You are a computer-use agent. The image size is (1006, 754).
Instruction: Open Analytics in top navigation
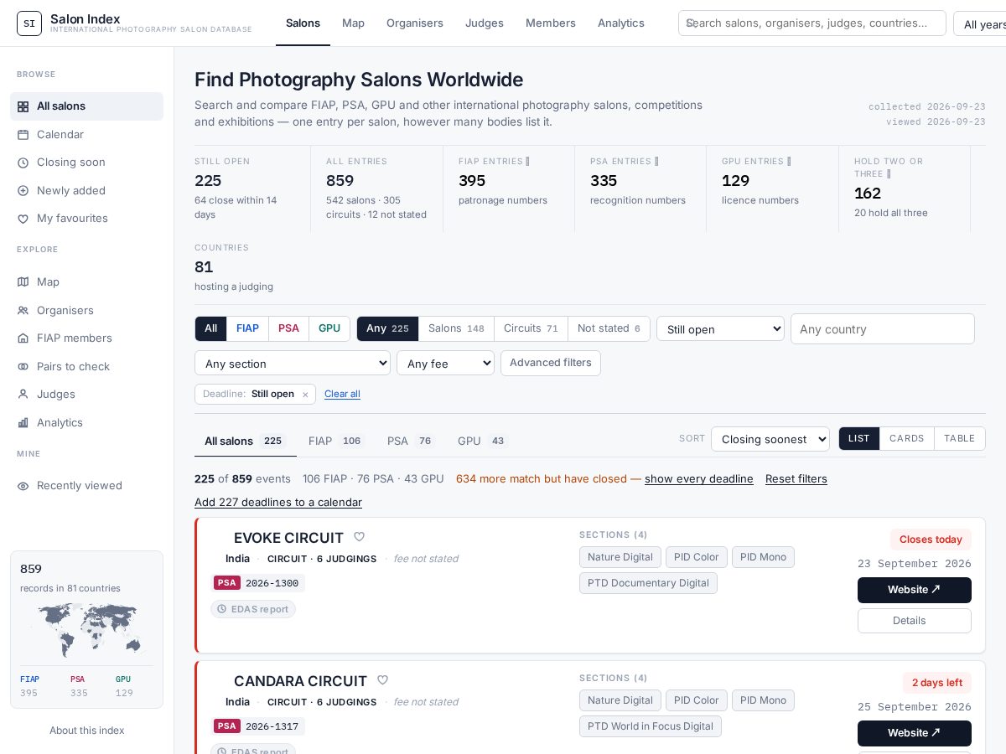pyautogui.click(x=621, y=23)
